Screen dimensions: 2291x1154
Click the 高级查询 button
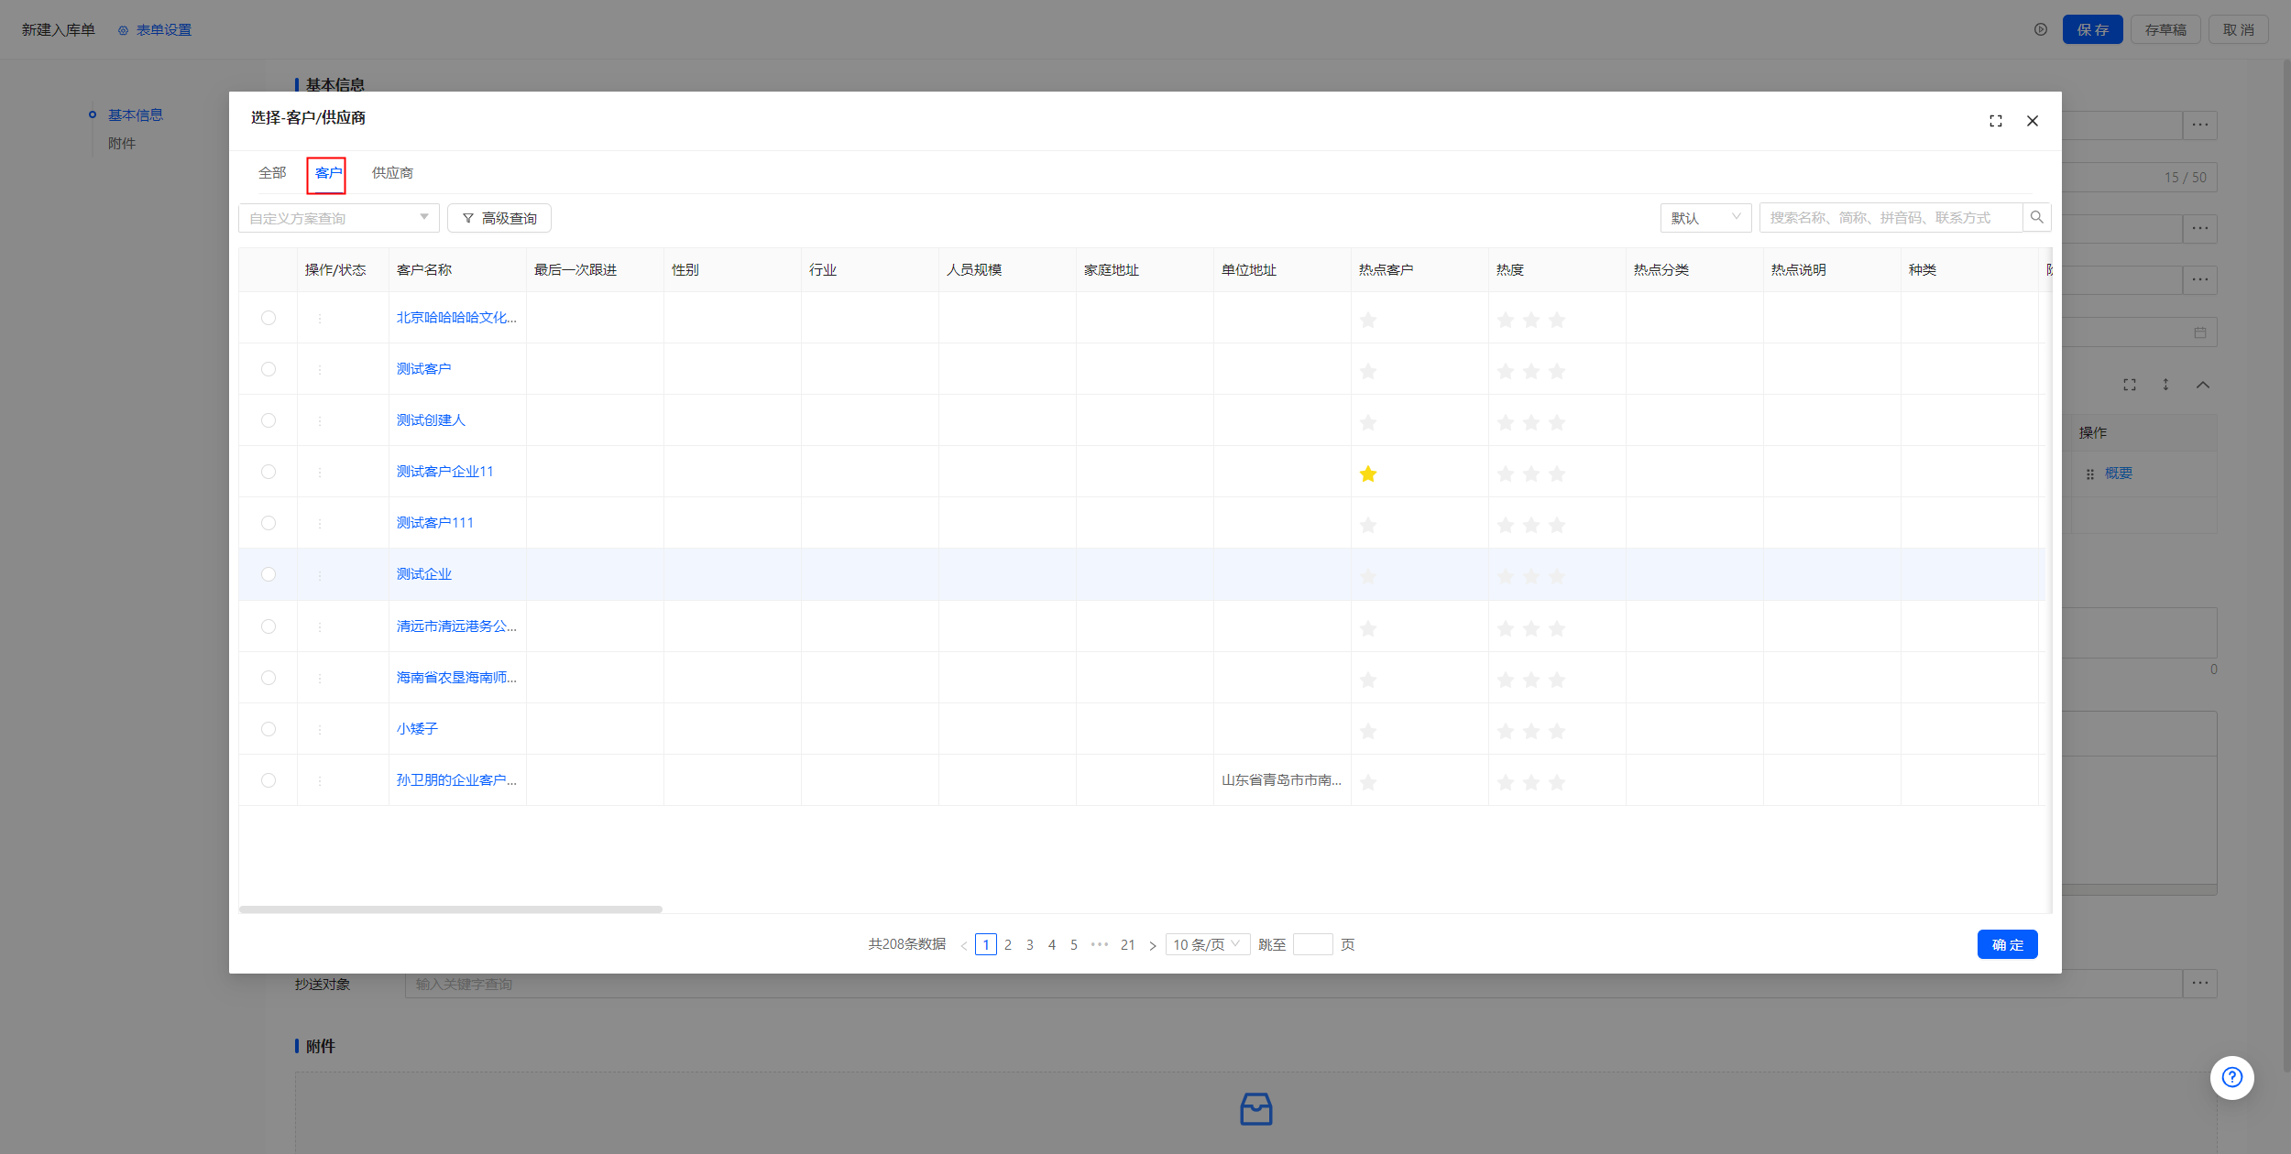pyautogui.click(x=499, y=218)
